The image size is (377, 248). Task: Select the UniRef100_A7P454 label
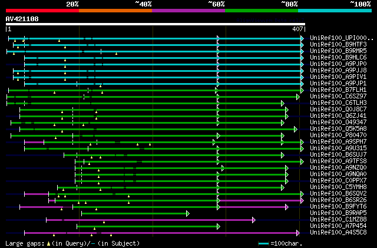[x=338, y=226]
